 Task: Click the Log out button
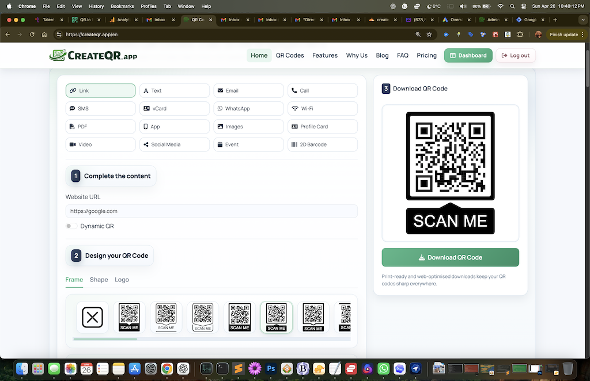(x=516, y=55)
